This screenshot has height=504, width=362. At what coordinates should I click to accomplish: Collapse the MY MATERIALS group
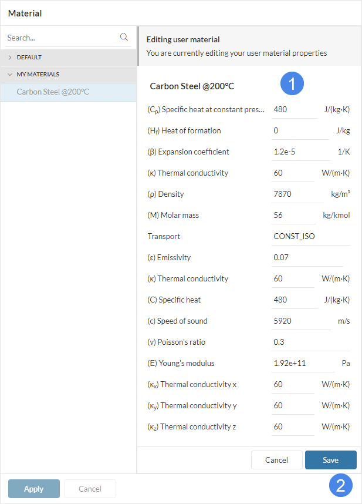pos(10,75)
